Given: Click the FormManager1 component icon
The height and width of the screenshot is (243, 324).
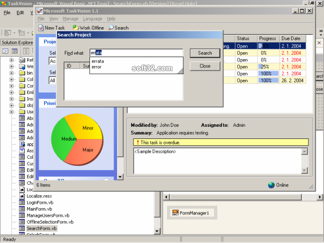Looking at the screenshot, I should tap(176, 213).
